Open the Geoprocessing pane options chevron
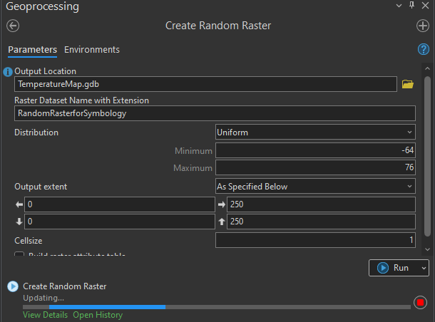Viewport: 435px width, 322px height. (x=399, y=6)
